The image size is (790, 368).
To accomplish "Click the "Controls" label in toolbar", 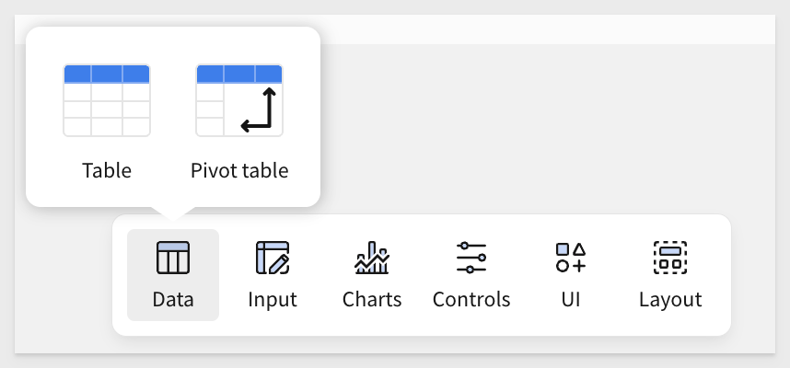I will point(471,300).
